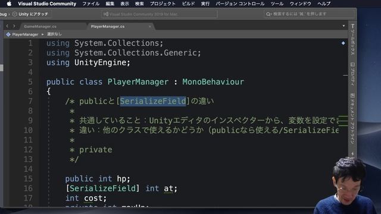This screenshot has width=381, height=214.
Task: Click the [SerializeField] attribute on line 16
Action: 102,188
